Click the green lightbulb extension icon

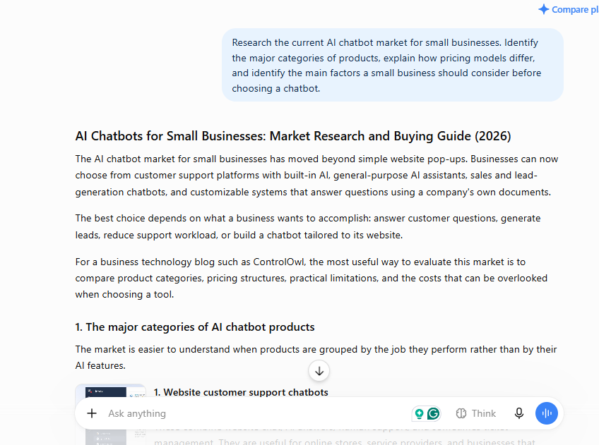(419, 414)
